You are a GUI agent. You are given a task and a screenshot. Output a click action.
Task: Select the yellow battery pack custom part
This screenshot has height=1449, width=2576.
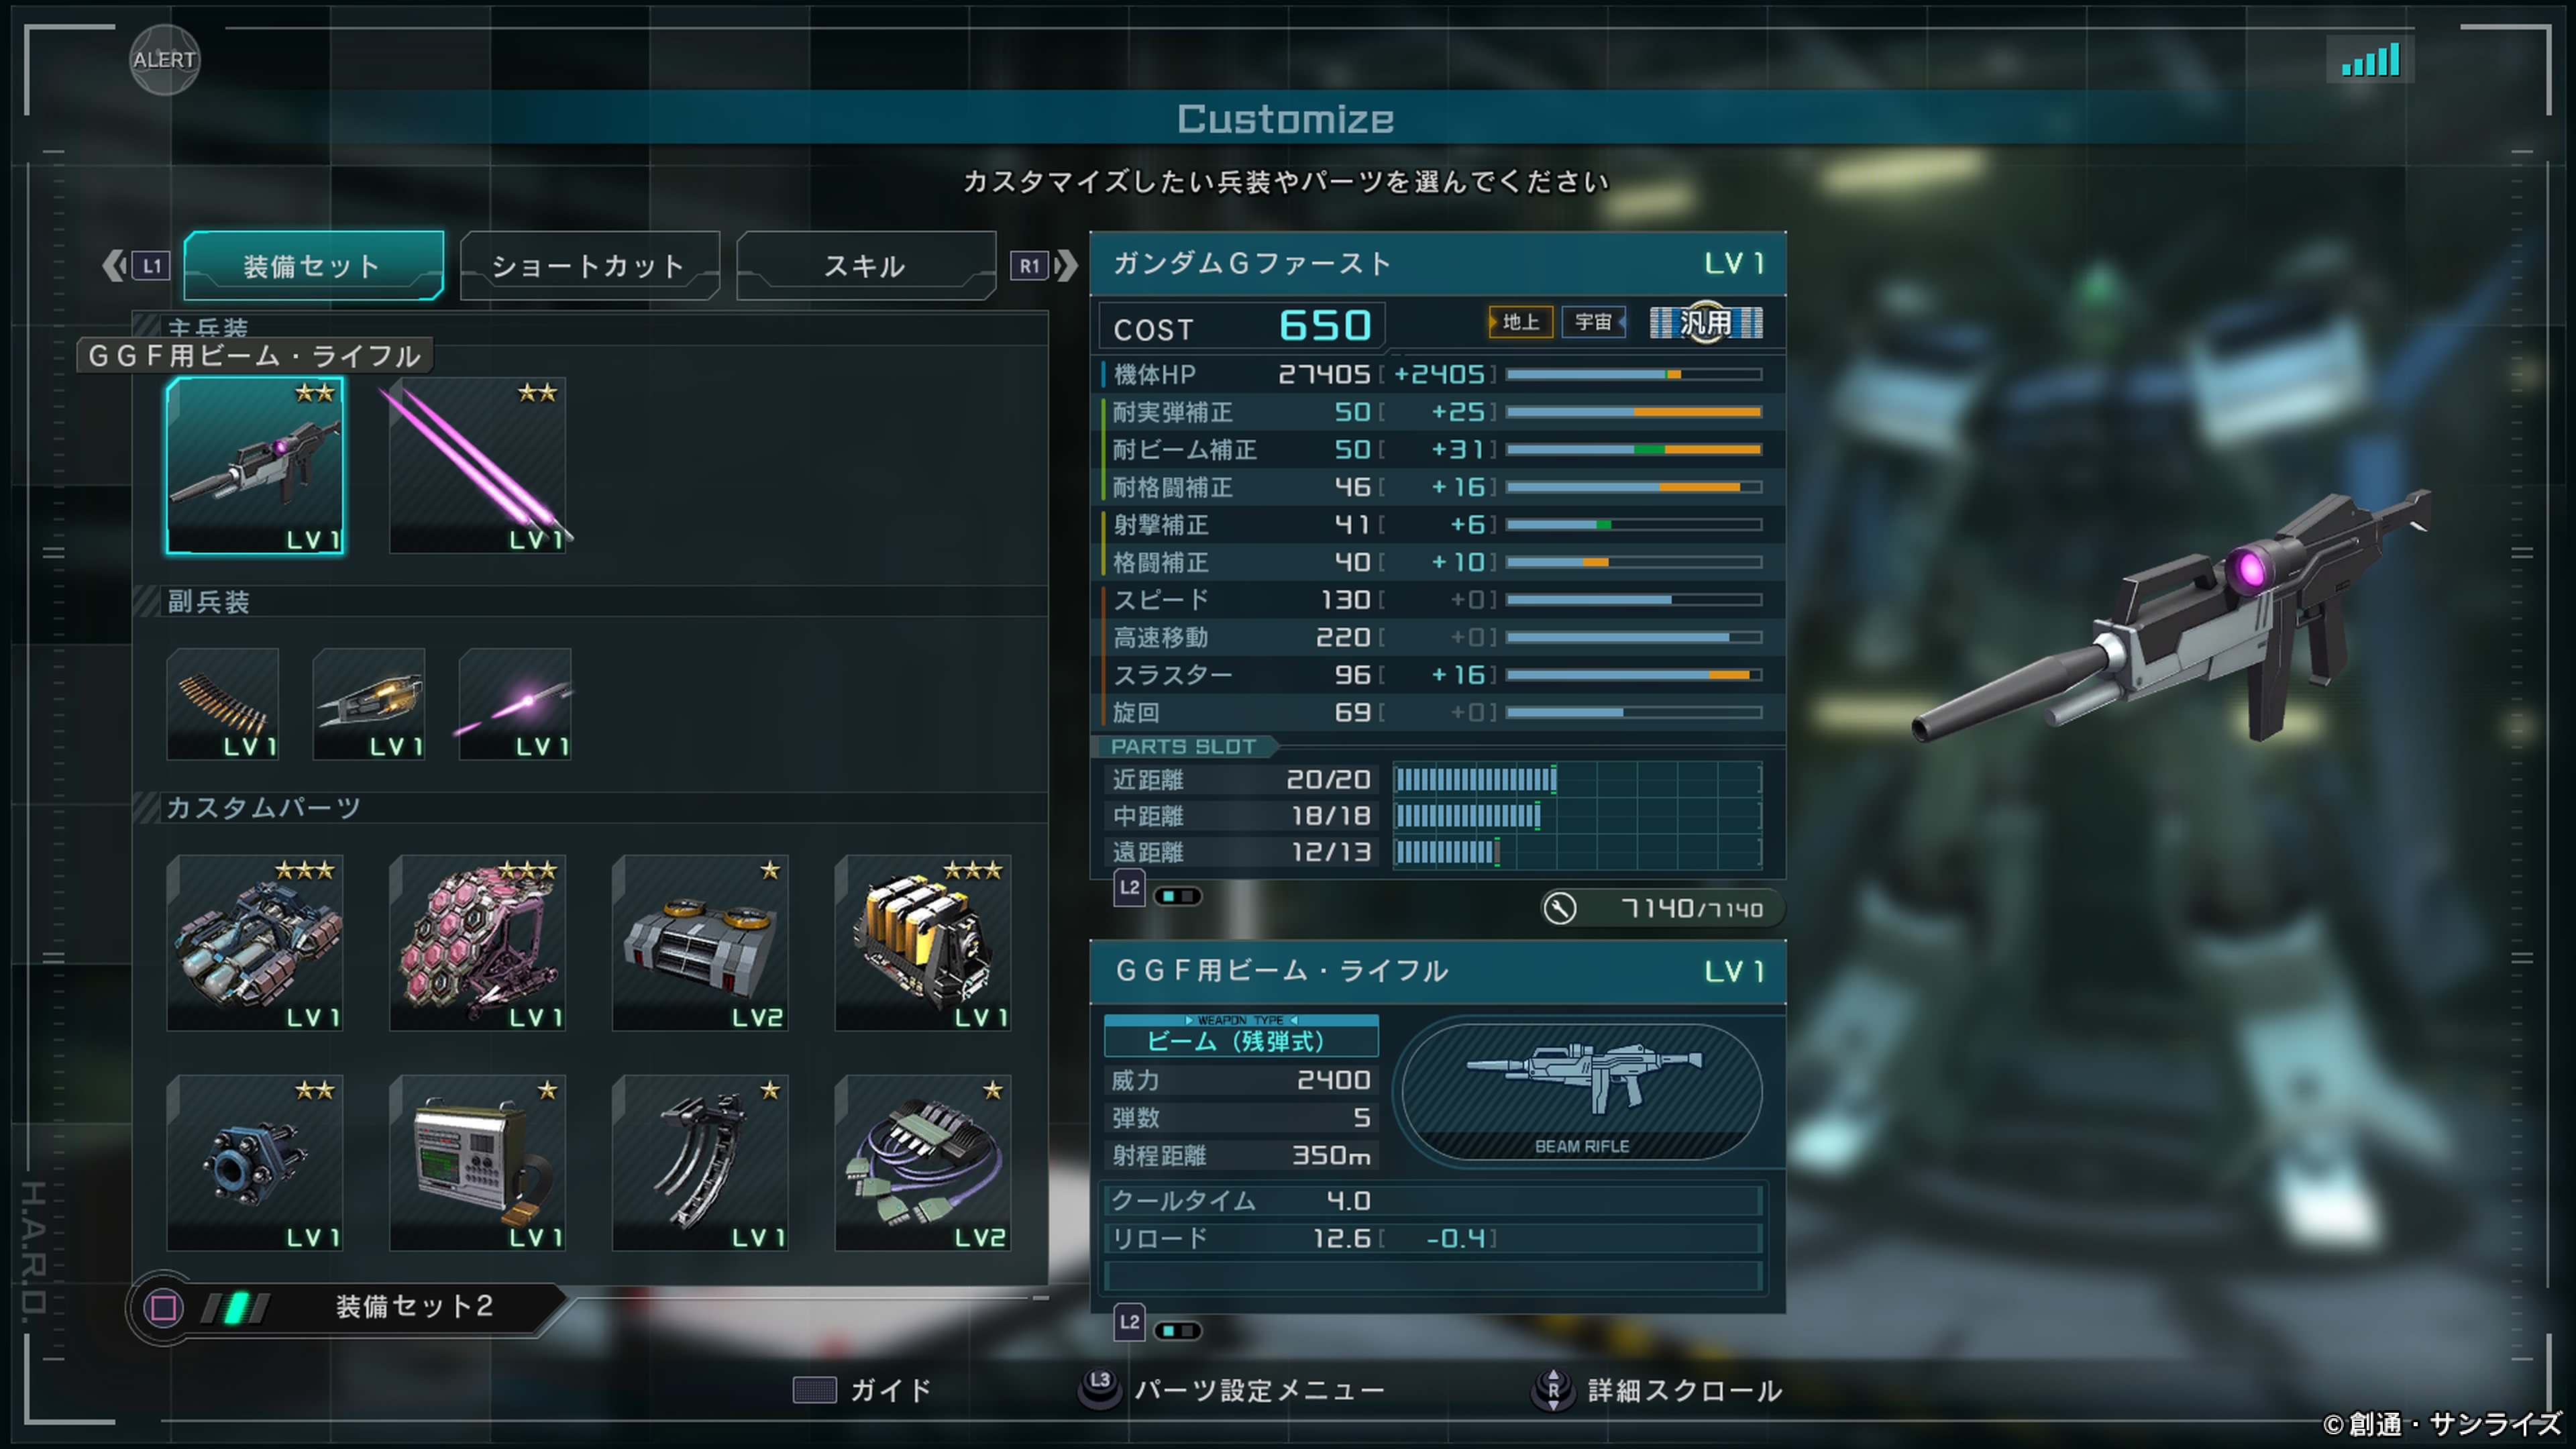point(923,943)
